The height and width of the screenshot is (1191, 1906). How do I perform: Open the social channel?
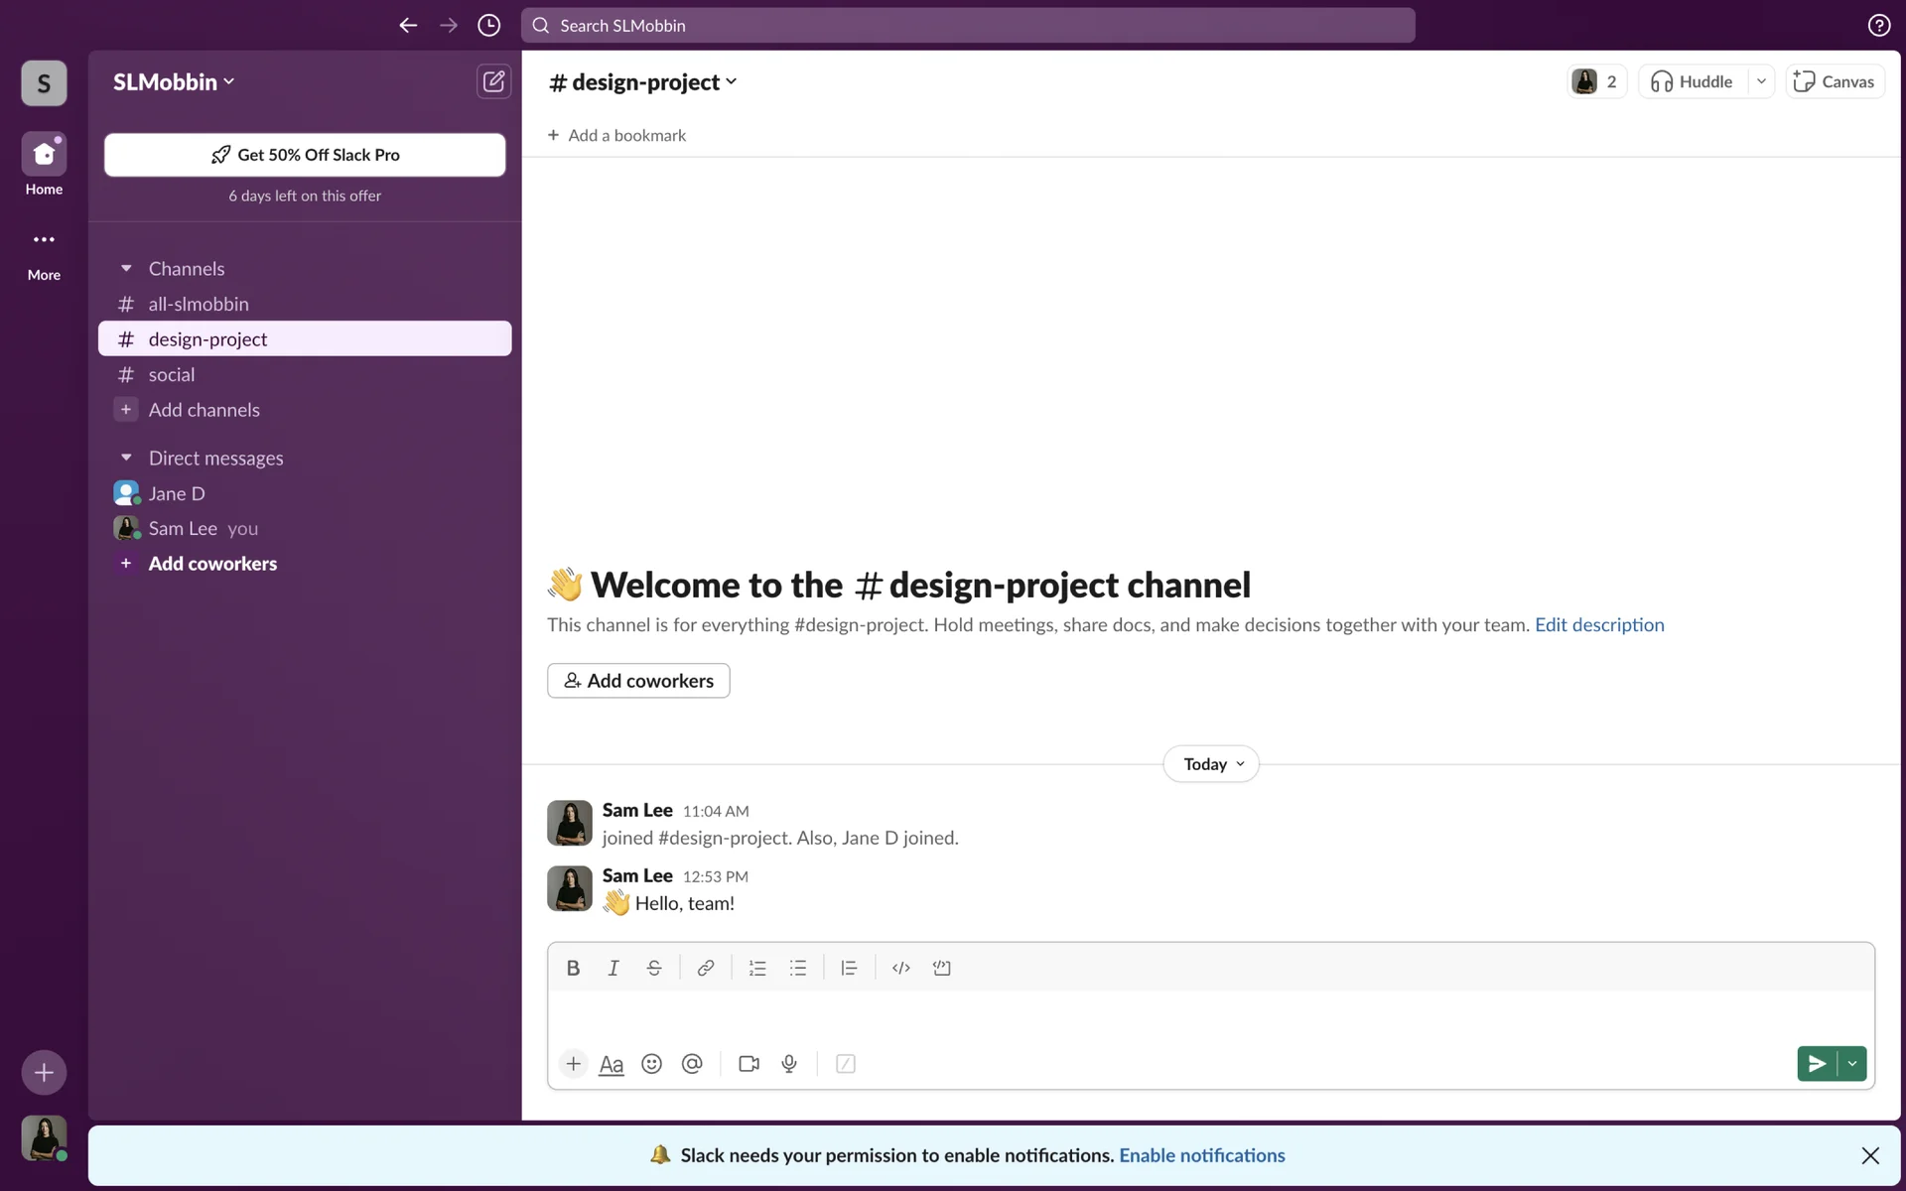[172, 375]
